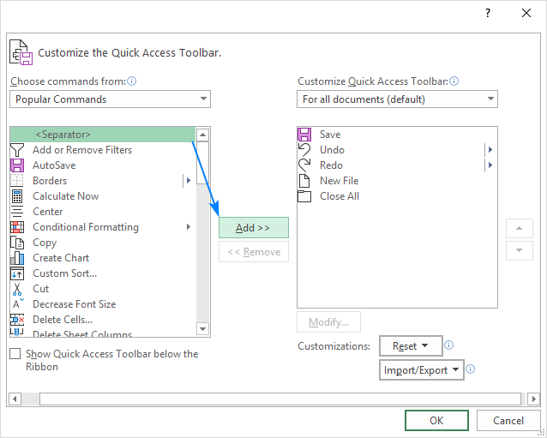Select Close All in the toolbar list
547x438 pixels.
339,196
